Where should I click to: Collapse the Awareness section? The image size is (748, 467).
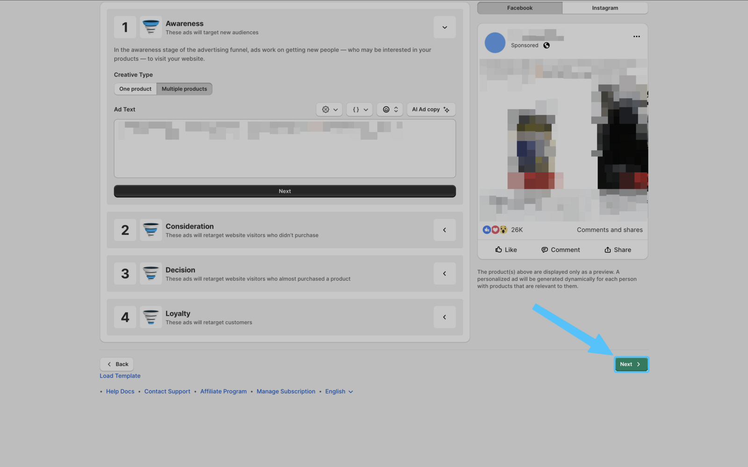pos(444,27)
